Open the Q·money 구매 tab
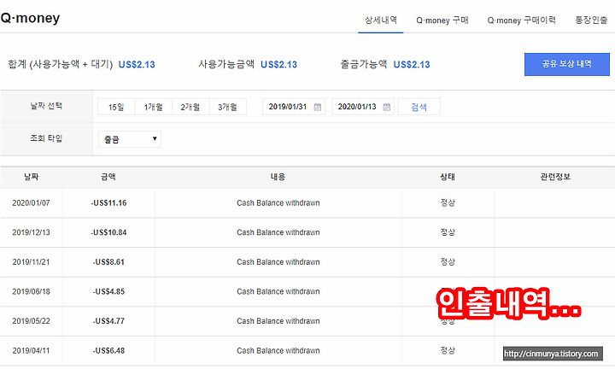 [x=442, y=20]
